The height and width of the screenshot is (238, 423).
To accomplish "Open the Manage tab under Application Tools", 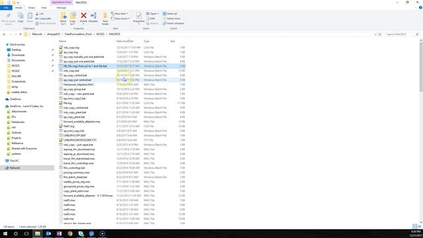I will 61,7.
